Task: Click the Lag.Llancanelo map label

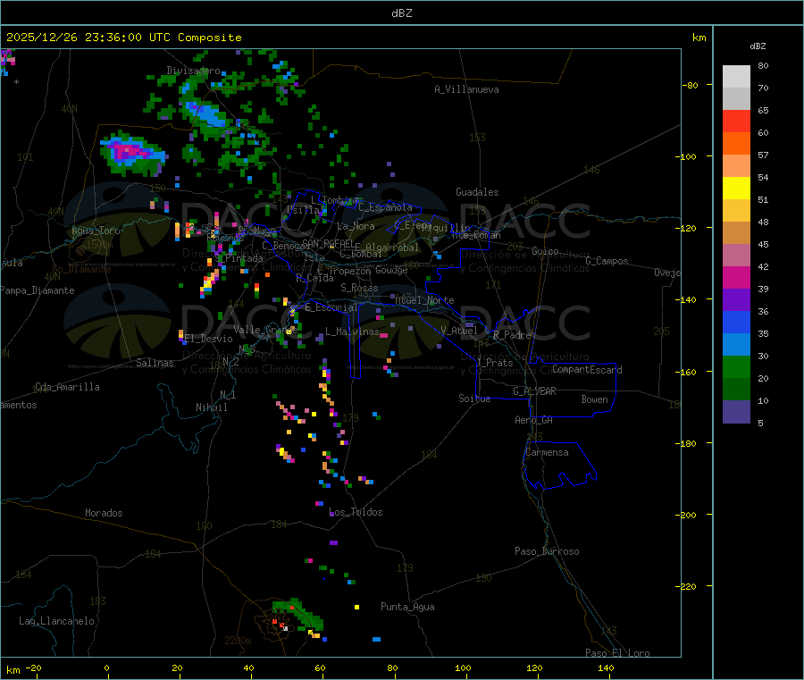Action: 57,621
